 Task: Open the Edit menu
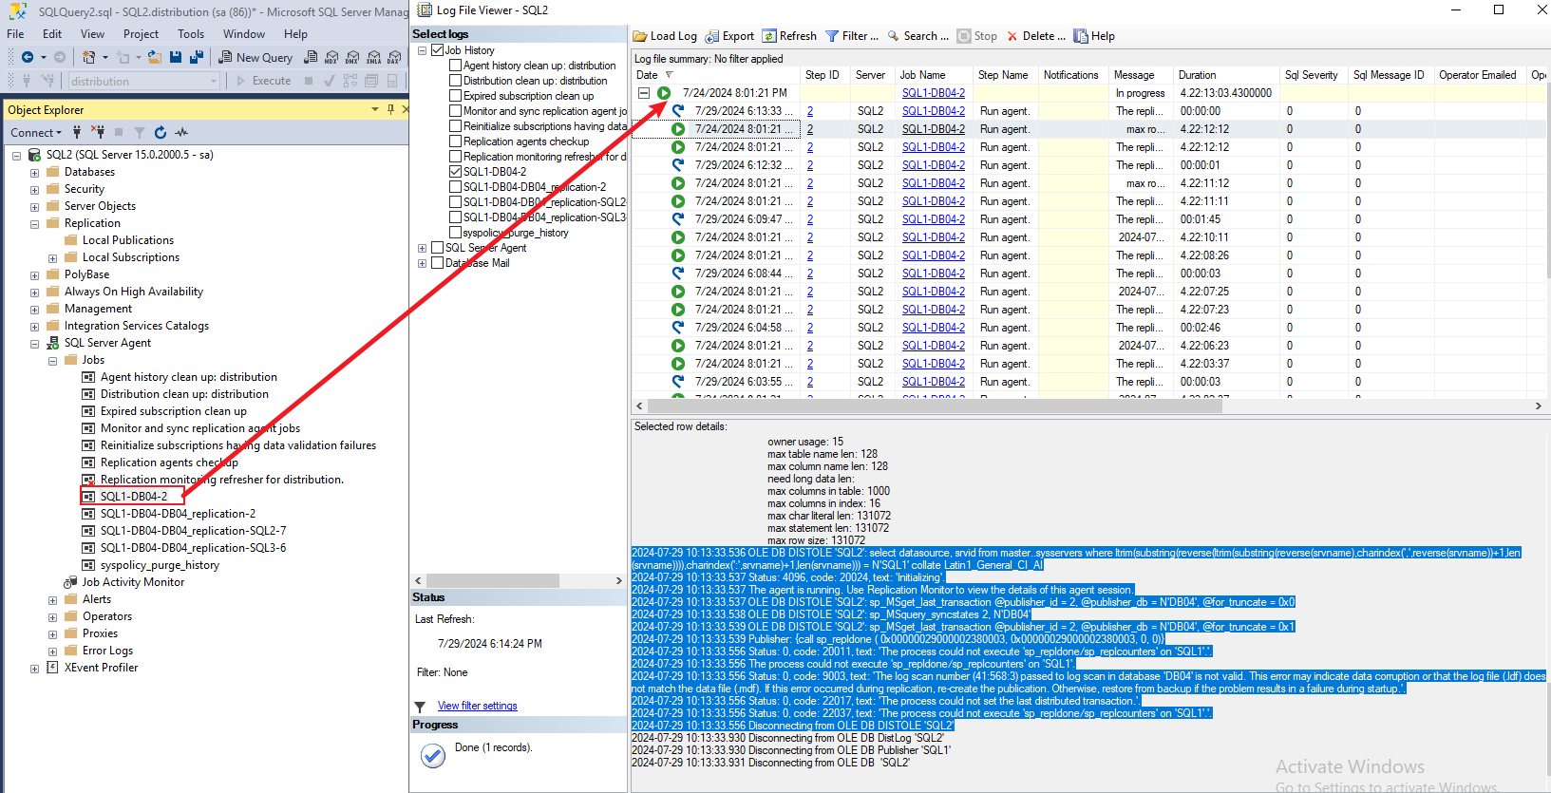coord(52,34)
